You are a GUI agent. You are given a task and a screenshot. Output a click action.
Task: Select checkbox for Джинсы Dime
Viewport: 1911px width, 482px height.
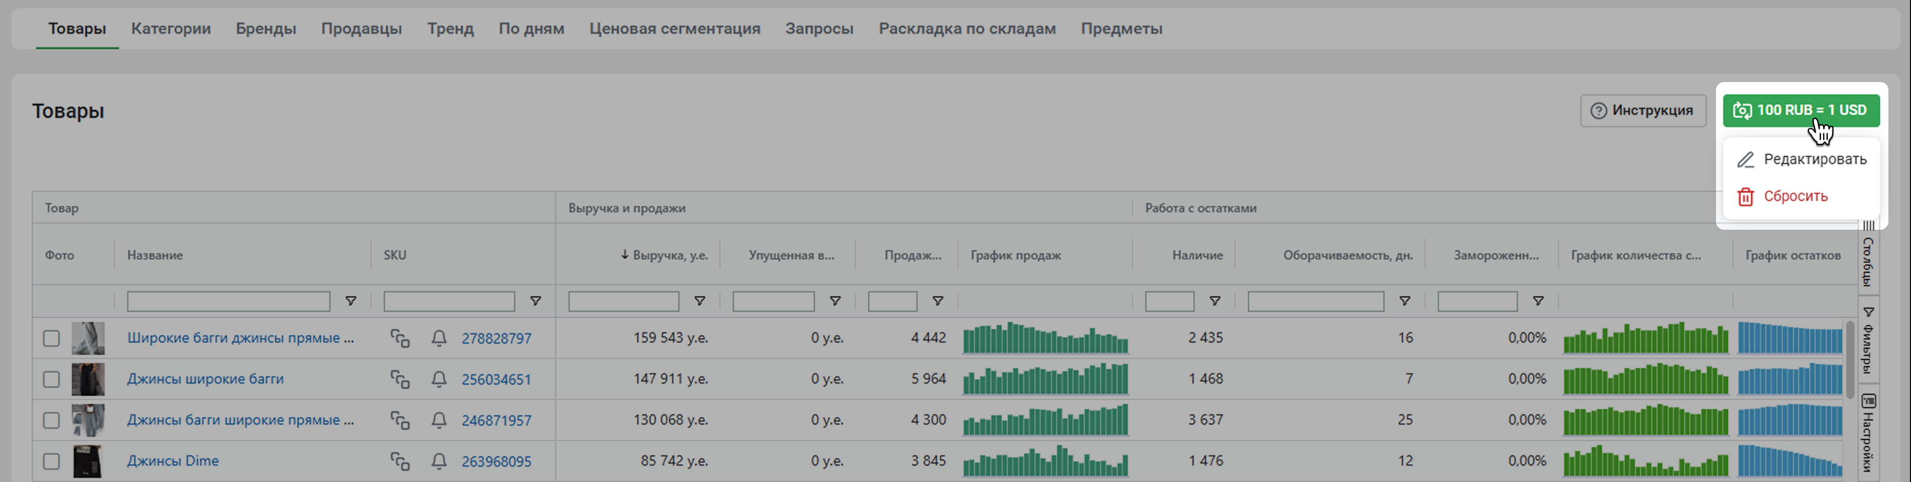[51, 461]
